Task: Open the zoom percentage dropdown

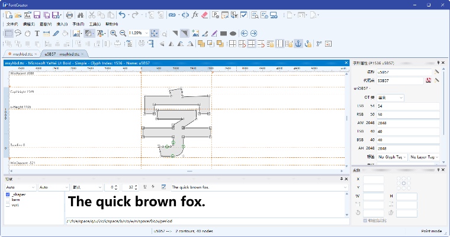Action: click(145, 33)
